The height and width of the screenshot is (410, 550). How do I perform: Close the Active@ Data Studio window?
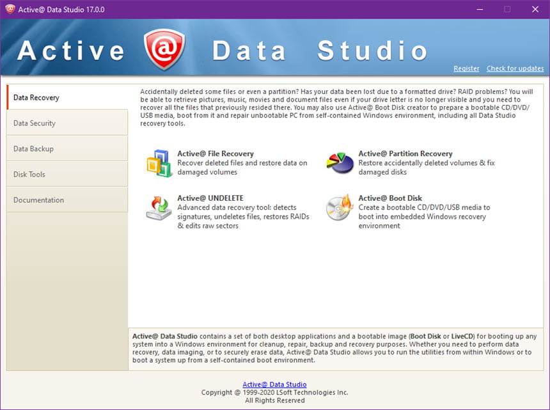point(535,9)
